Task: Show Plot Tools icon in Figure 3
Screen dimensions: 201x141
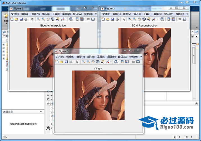Action: pos(138,62)
